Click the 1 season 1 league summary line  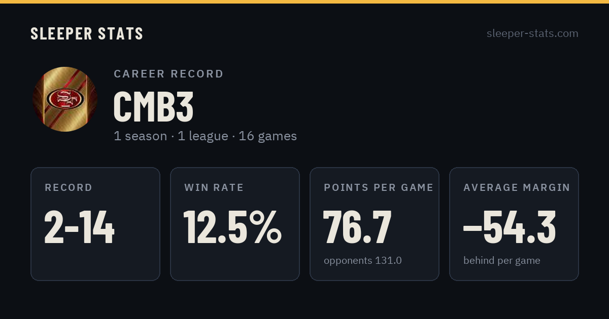(x=205, y=136)
